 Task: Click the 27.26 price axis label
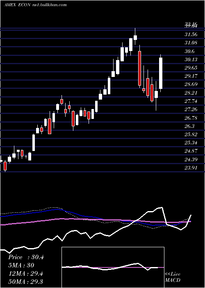pos(191,109)
